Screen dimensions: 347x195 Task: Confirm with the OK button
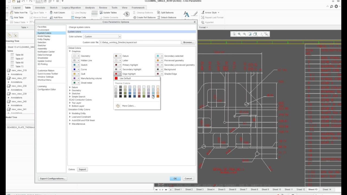(175, 178)
